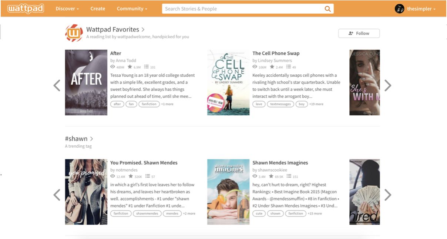This screenshot has height=239, width=447.
Task: Open the Hired book cover
Action: [364, 192]
